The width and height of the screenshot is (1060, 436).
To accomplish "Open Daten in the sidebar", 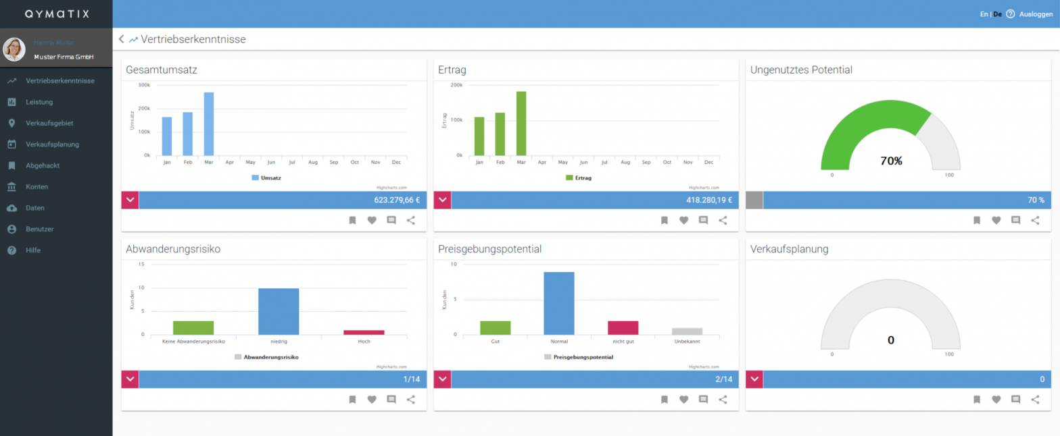I will point(56,208).
